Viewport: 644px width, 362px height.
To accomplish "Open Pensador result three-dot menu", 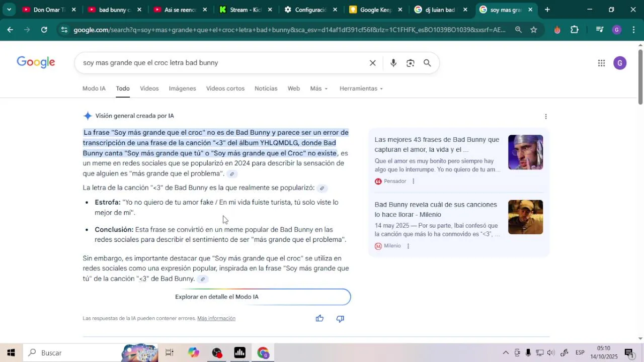I will pos(413,181).
